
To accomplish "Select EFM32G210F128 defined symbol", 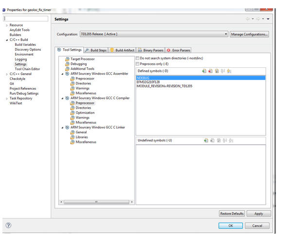I will (148, 82).
